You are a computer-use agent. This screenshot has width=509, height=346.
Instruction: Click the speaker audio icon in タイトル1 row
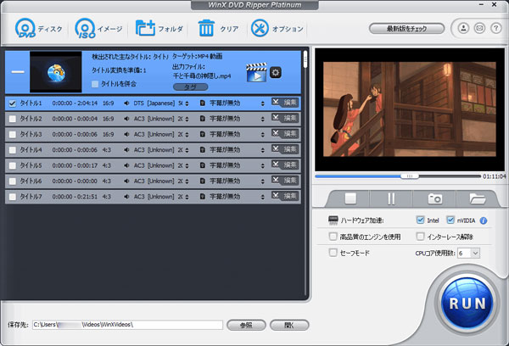pyautogui.click(x=126, y=103)
